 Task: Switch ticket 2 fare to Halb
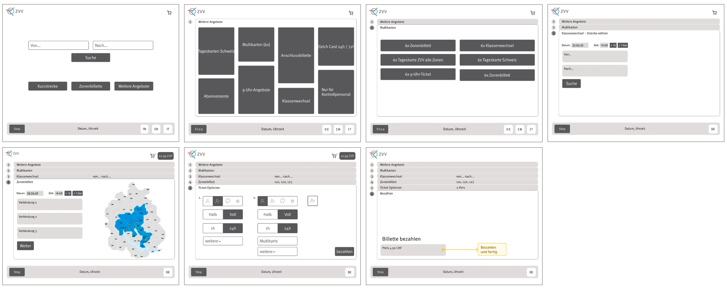coord(267,214)
